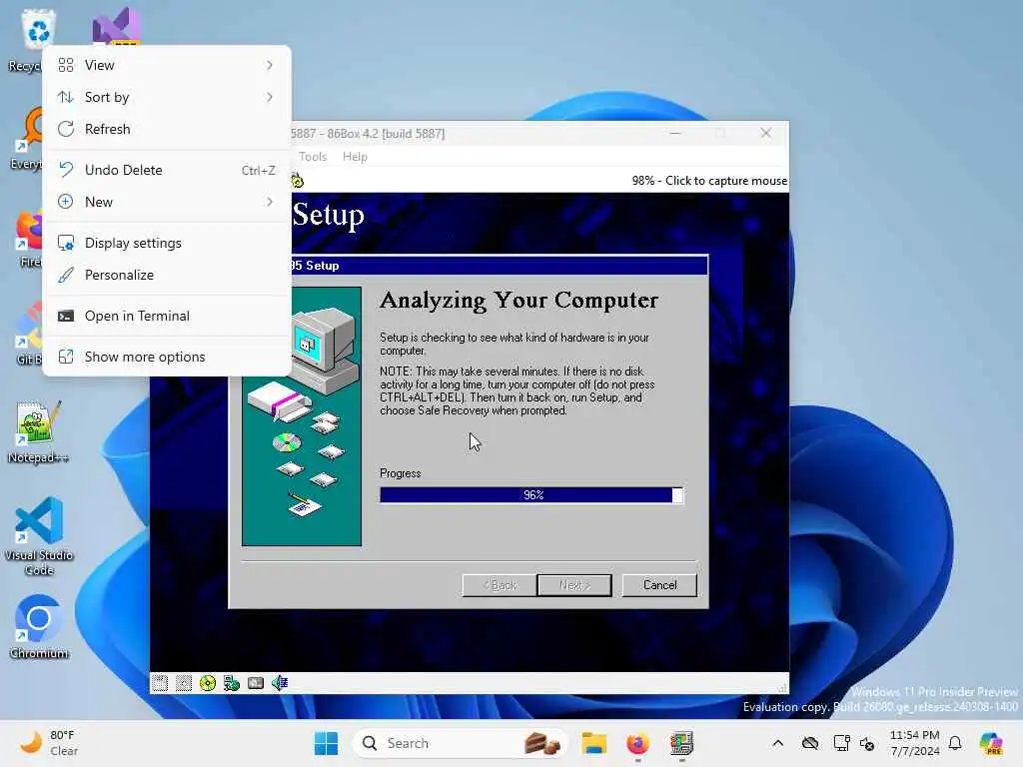Open the weather widget showing 80°F Clear
Viewport: 1023px width, 767px height.
pyautogui.click(x=49, y=743)
